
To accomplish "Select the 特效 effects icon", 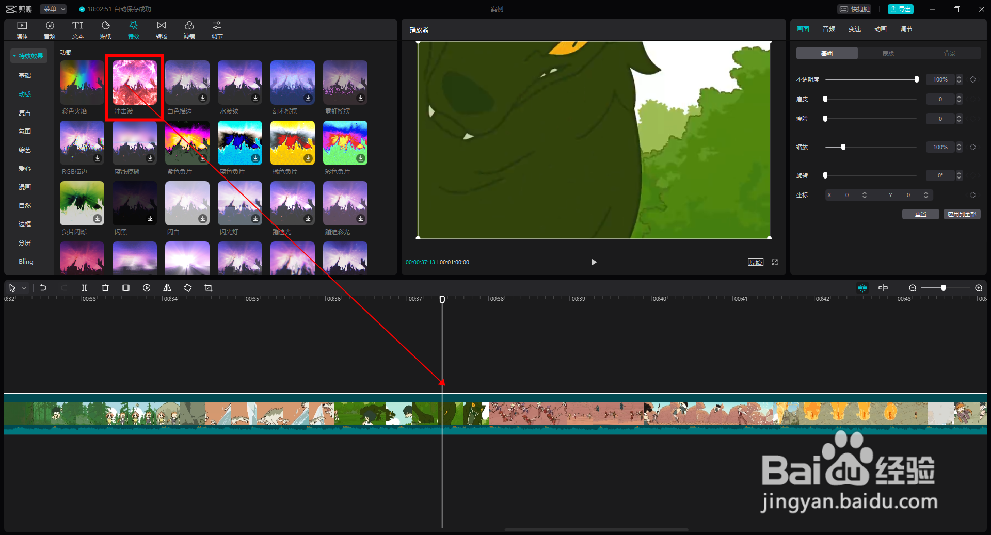I will coord(134,30).
